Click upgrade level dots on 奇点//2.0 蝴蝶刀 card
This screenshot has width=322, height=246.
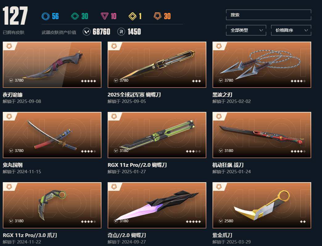point(193,222)
